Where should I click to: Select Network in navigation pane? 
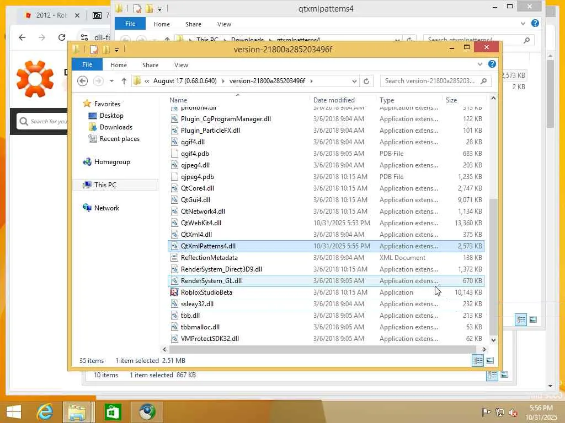[106, 208]
